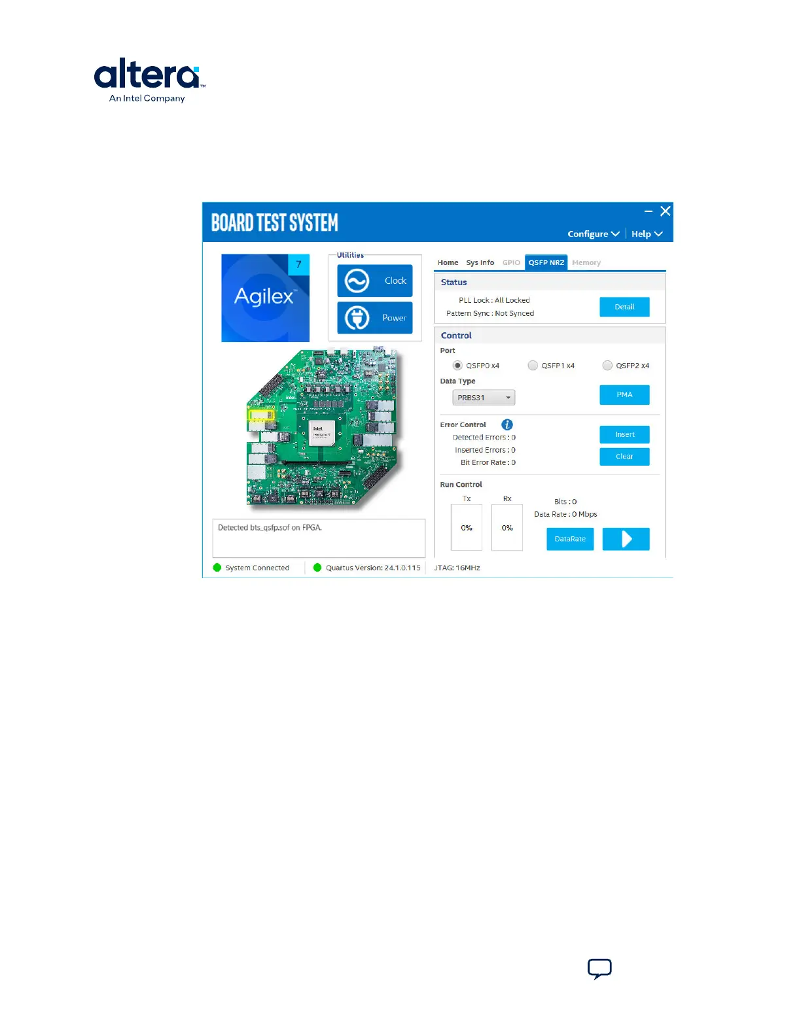Select the QSFP0 x4 port
Viewport: 801px width, 1036px height.
tap(457, 366)
